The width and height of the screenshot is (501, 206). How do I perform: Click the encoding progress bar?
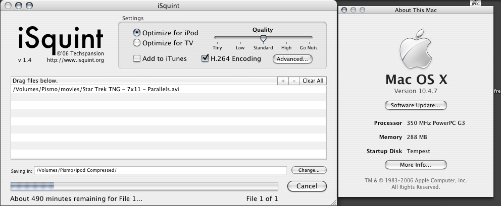(x=144, y=186)
